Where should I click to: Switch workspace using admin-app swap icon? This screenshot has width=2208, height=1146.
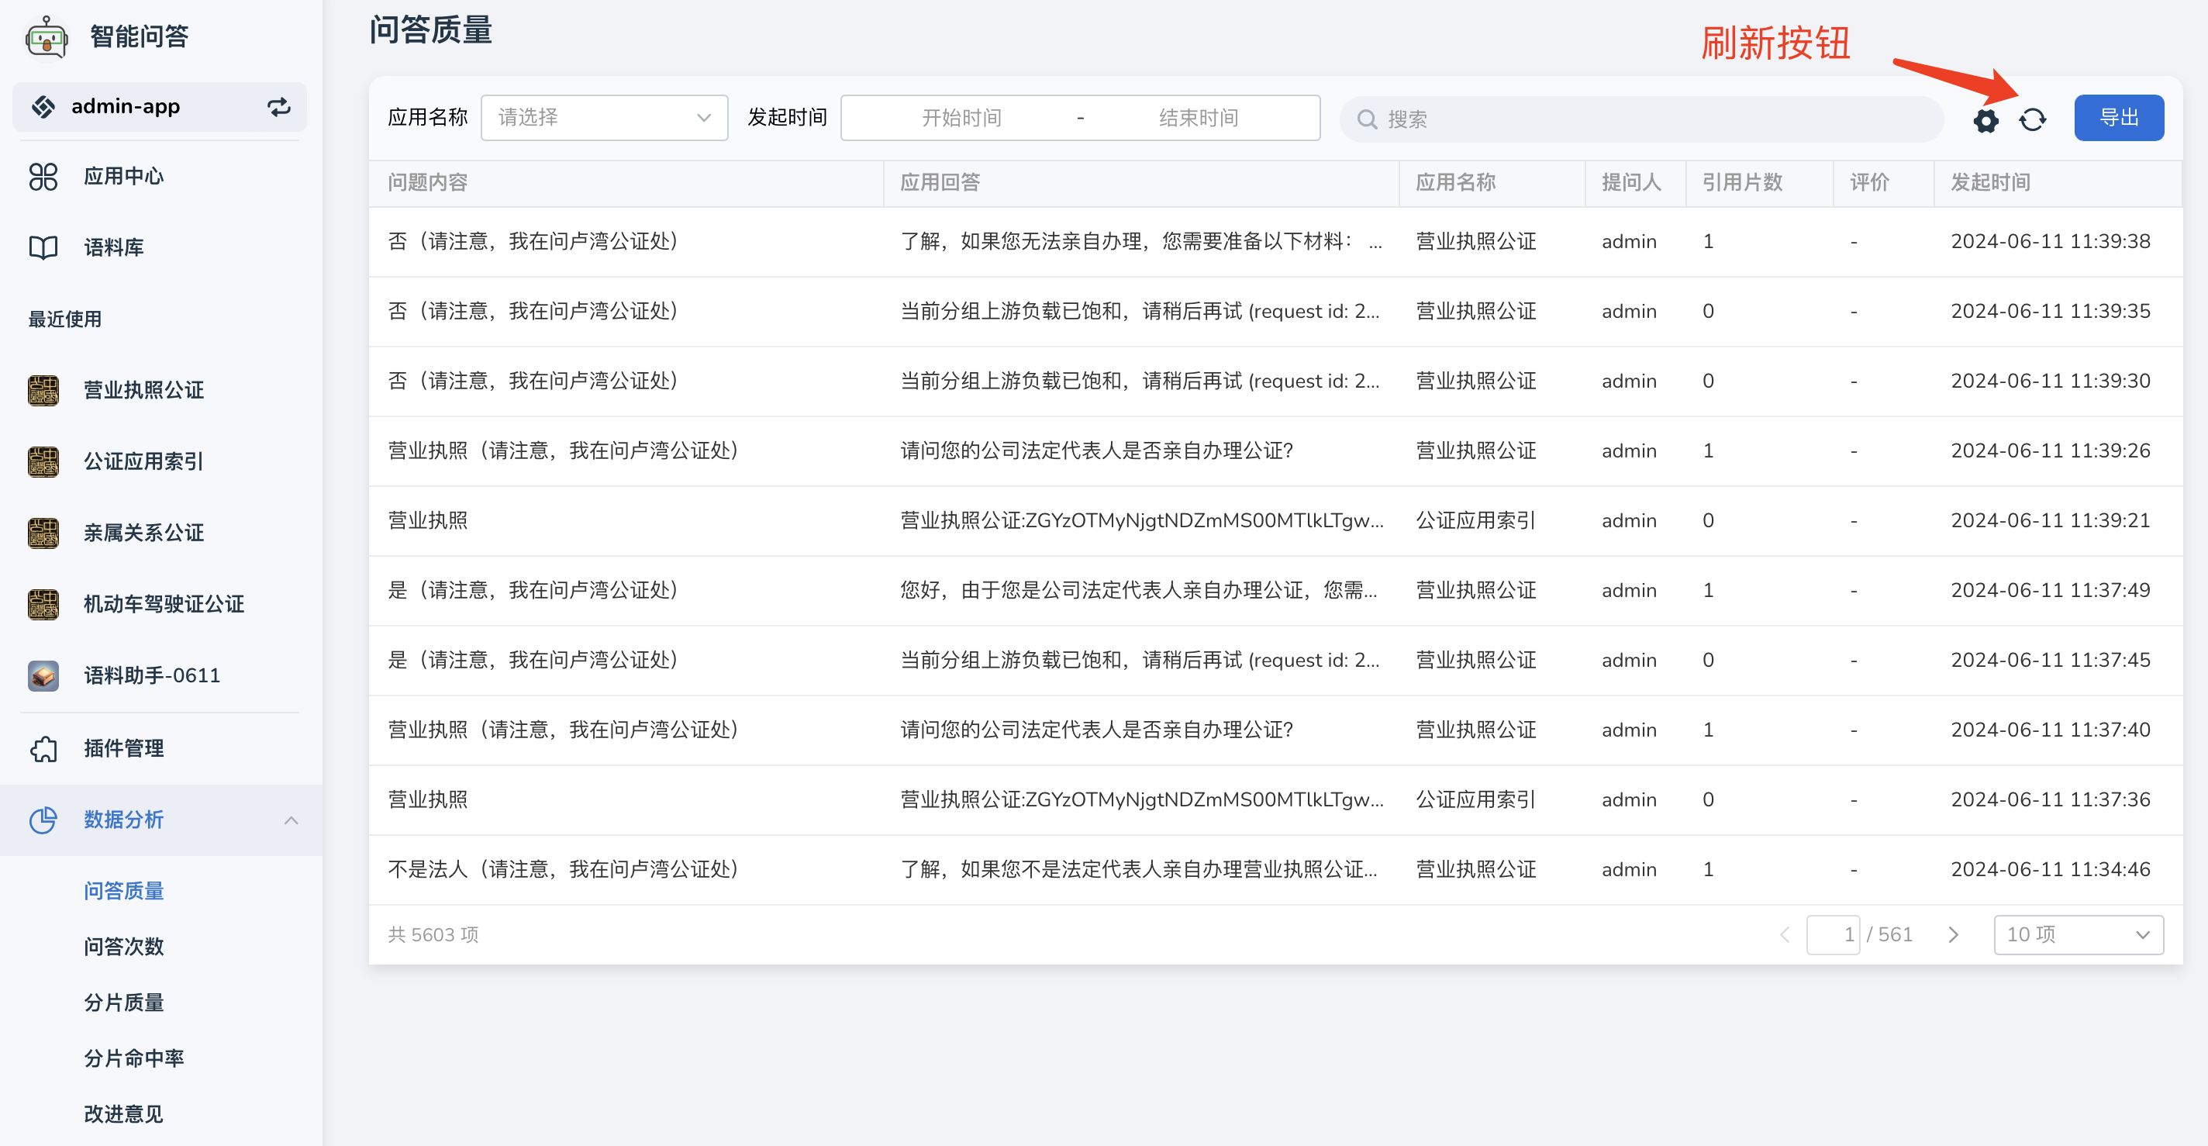pos(278,106)
